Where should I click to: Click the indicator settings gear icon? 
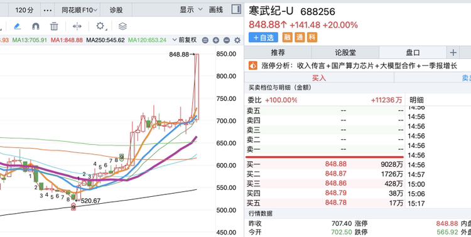[237, 40]
